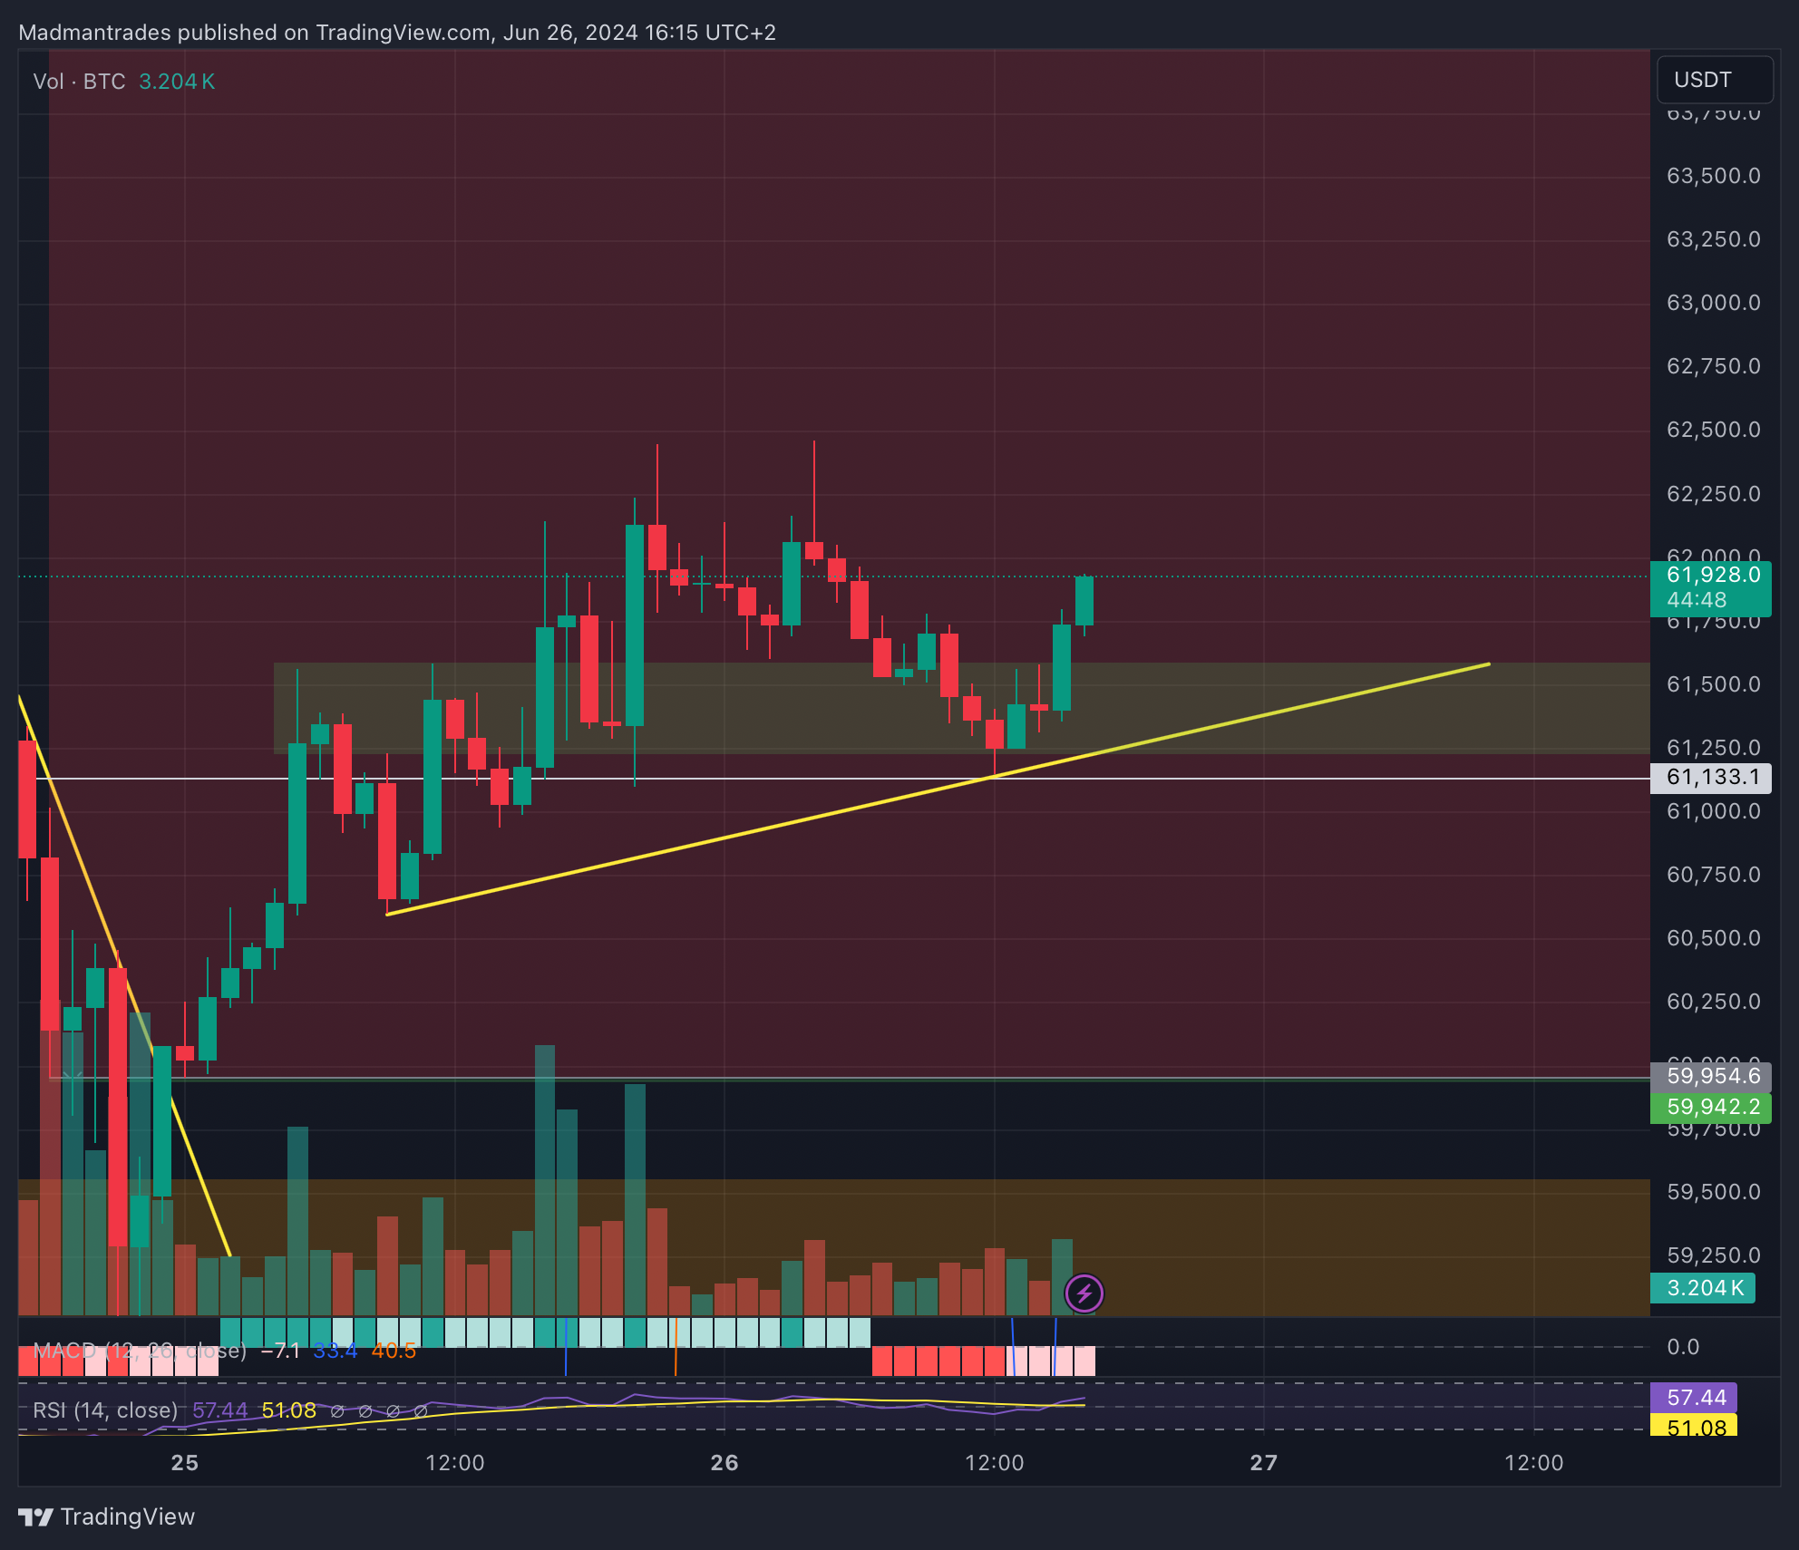The image size is (1799, 1550).
Task: Click the 60,500.0 price axis label
Action: click(1714, 938)
